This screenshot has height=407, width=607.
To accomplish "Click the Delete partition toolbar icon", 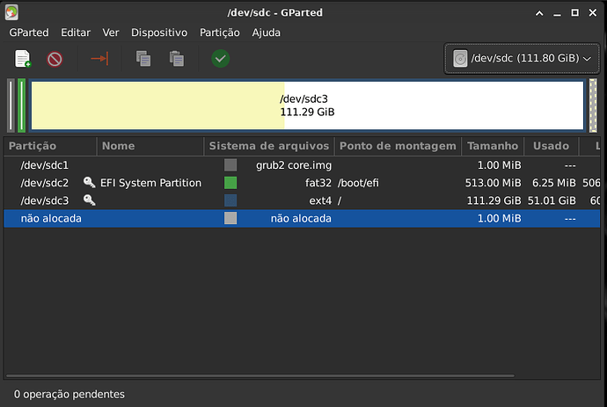I will point(55,59).
